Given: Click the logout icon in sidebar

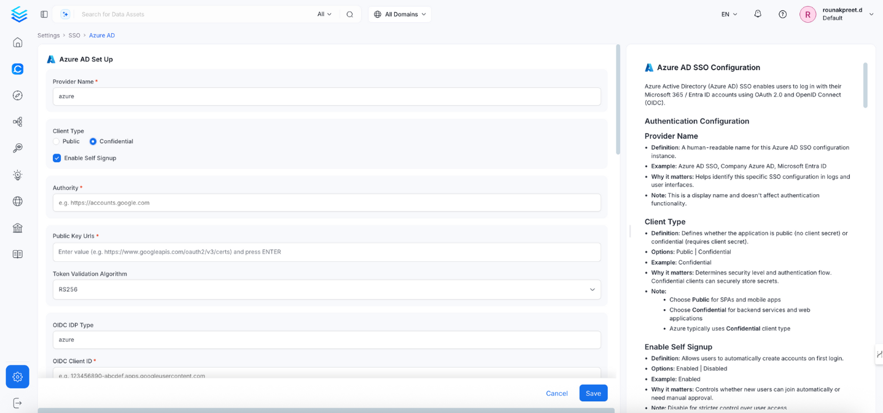Looking at the screenshot, I should [18, 403].
